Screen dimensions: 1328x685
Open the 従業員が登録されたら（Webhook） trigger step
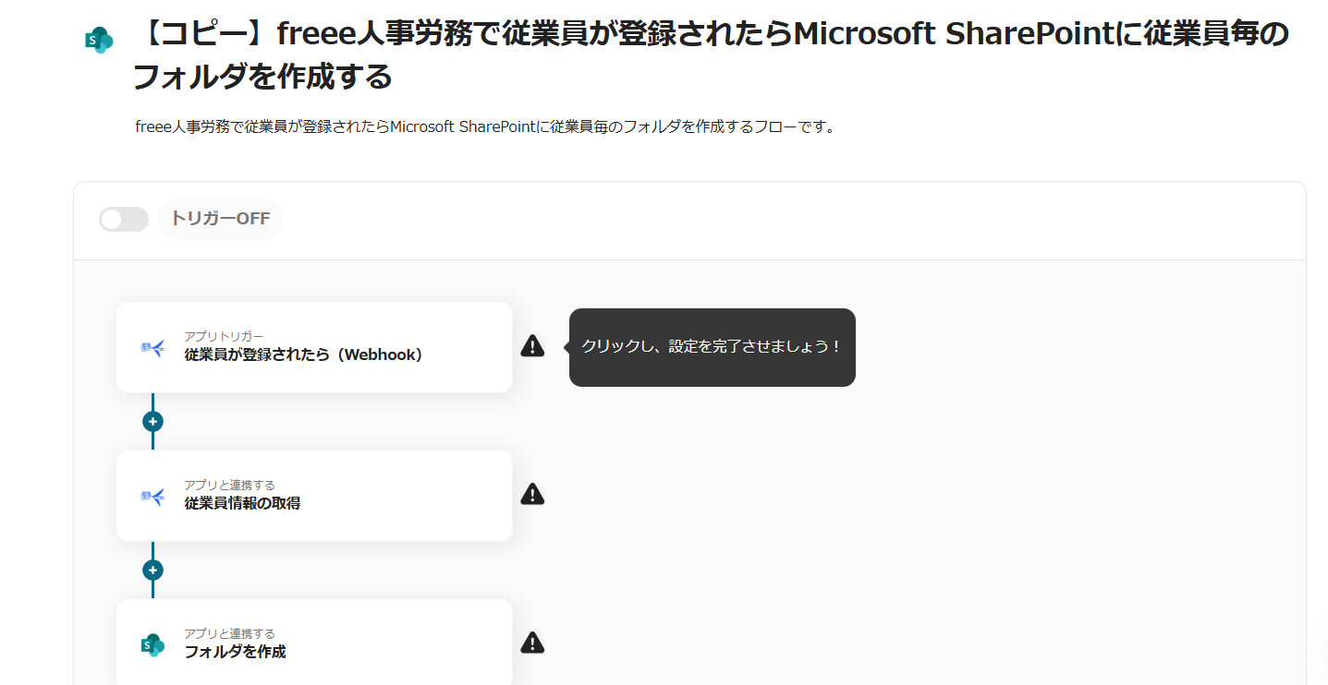[x=314, y=347]
